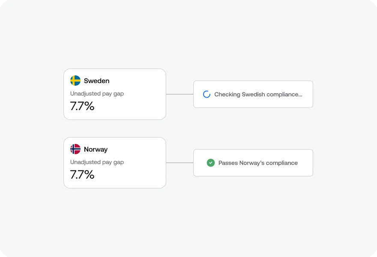Click the word 'compliance' in Norway status

pos(282,163)
